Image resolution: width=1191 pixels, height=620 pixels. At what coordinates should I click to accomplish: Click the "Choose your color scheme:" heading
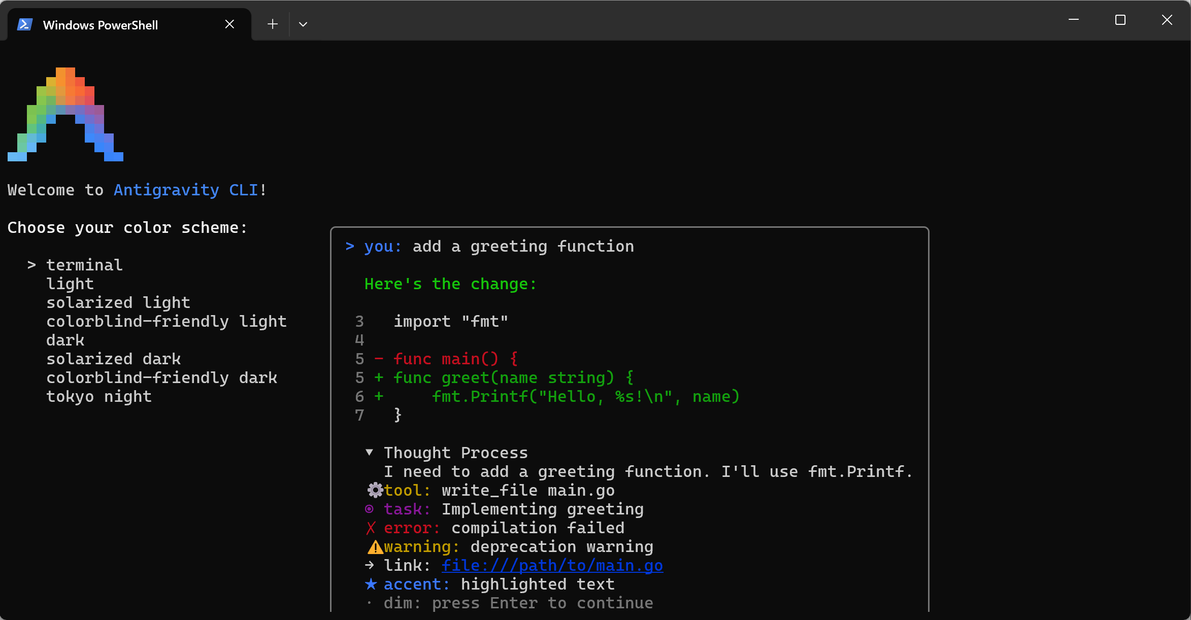(127, 227)
